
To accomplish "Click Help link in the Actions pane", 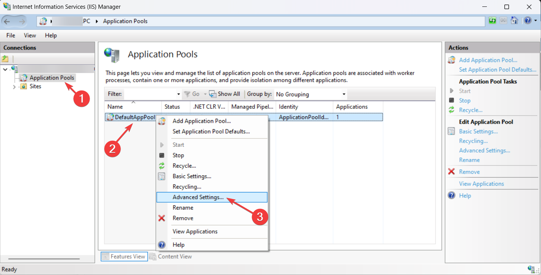I will [x=465, y=196].
